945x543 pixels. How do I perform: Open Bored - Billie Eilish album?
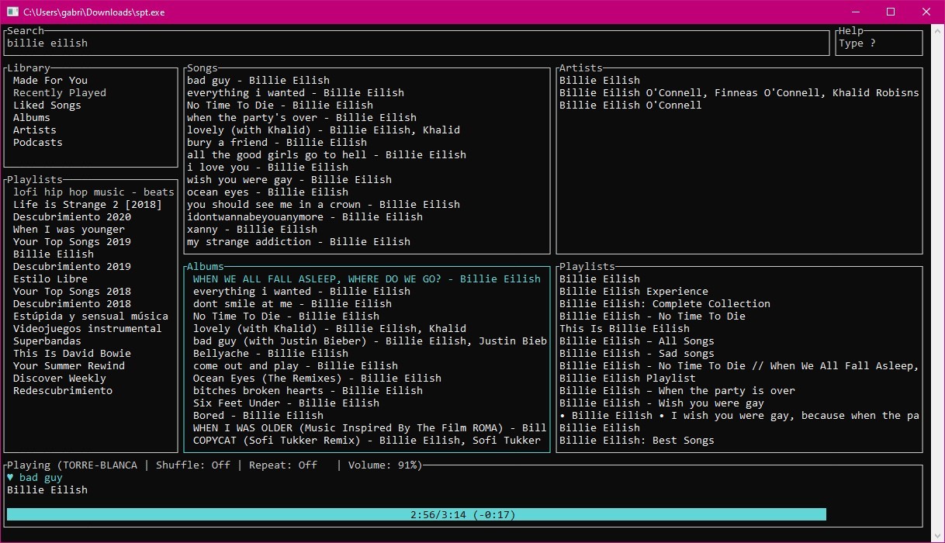pos(258,416)
